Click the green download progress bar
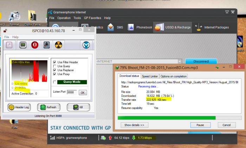 [x=180, y=118]
